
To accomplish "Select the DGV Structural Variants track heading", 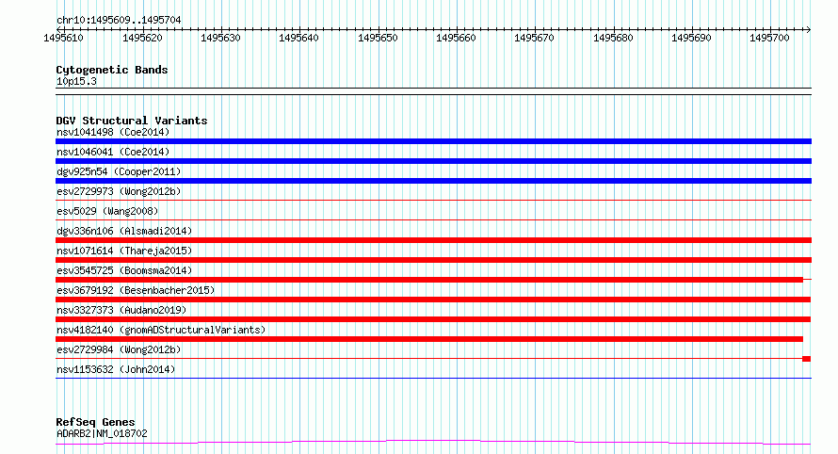I will point(132,121).
